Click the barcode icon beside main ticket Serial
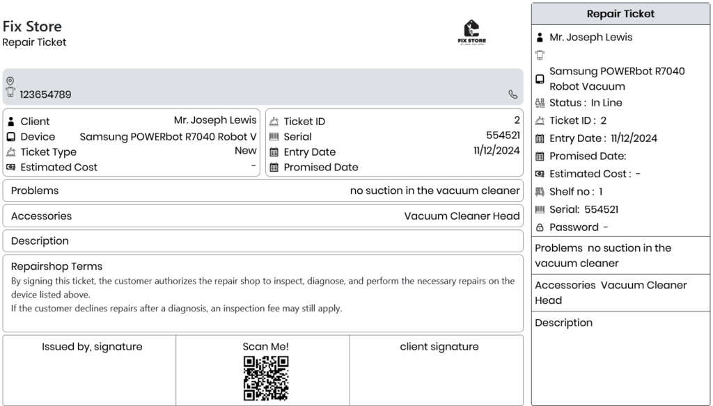The image size is (713, 406). [274, 137]
